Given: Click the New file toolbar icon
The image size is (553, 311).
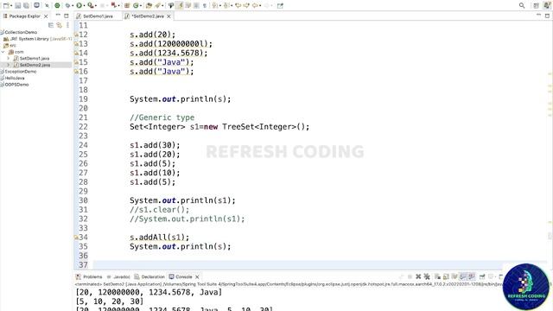Looking at the screenshot, I should 6,5.
